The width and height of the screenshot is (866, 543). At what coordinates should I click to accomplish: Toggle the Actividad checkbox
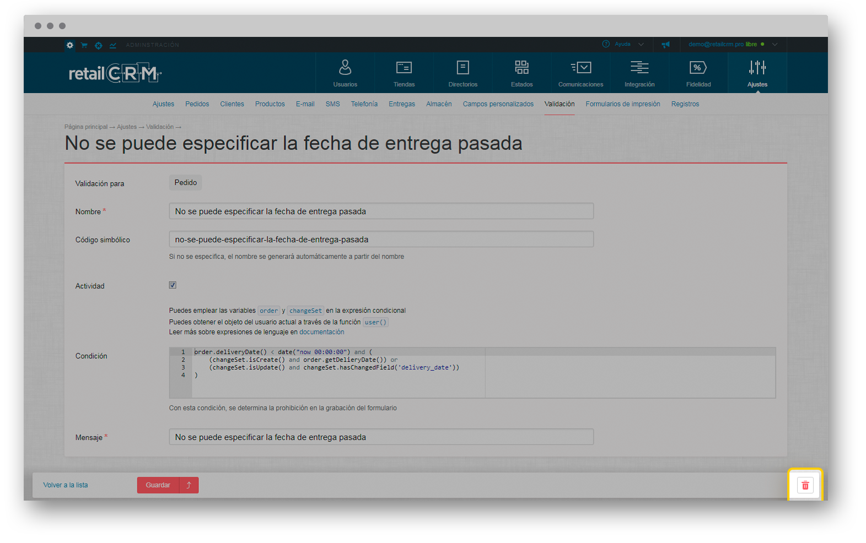tap(173, 285)
